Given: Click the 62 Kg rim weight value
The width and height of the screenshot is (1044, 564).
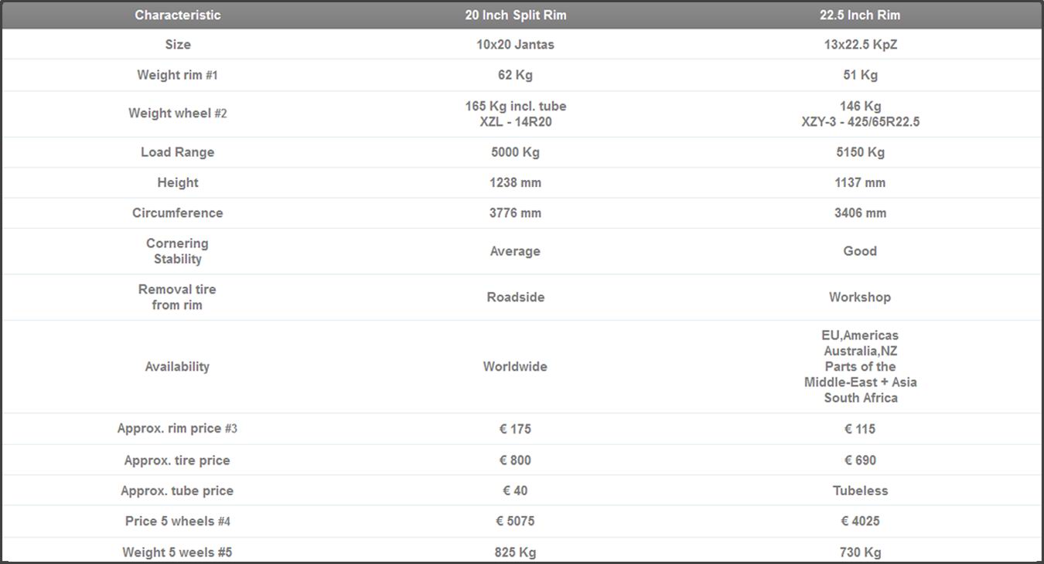Looking at the screenshot, I should 515,75.
